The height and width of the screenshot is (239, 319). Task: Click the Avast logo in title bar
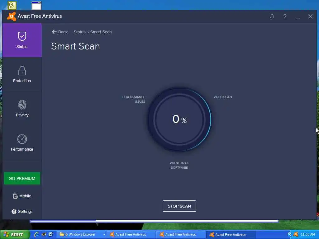12,16
